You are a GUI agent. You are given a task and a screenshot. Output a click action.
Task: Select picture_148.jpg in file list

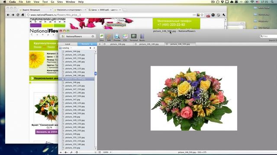point(73,117)
